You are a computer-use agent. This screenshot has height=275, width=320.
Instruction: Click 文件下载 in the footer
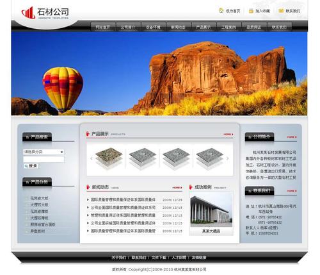point(159,258)
